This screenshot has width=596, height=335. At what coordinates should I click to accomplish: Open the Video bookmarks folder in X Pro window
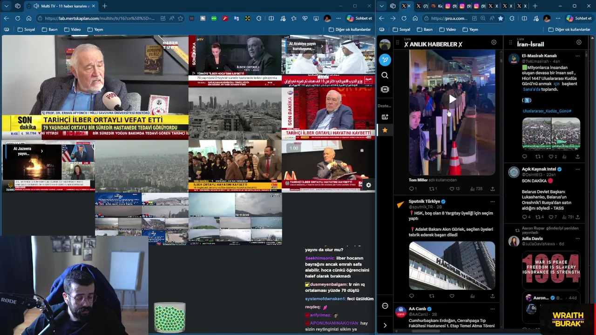pyautogui.click(x=447, y=29)
